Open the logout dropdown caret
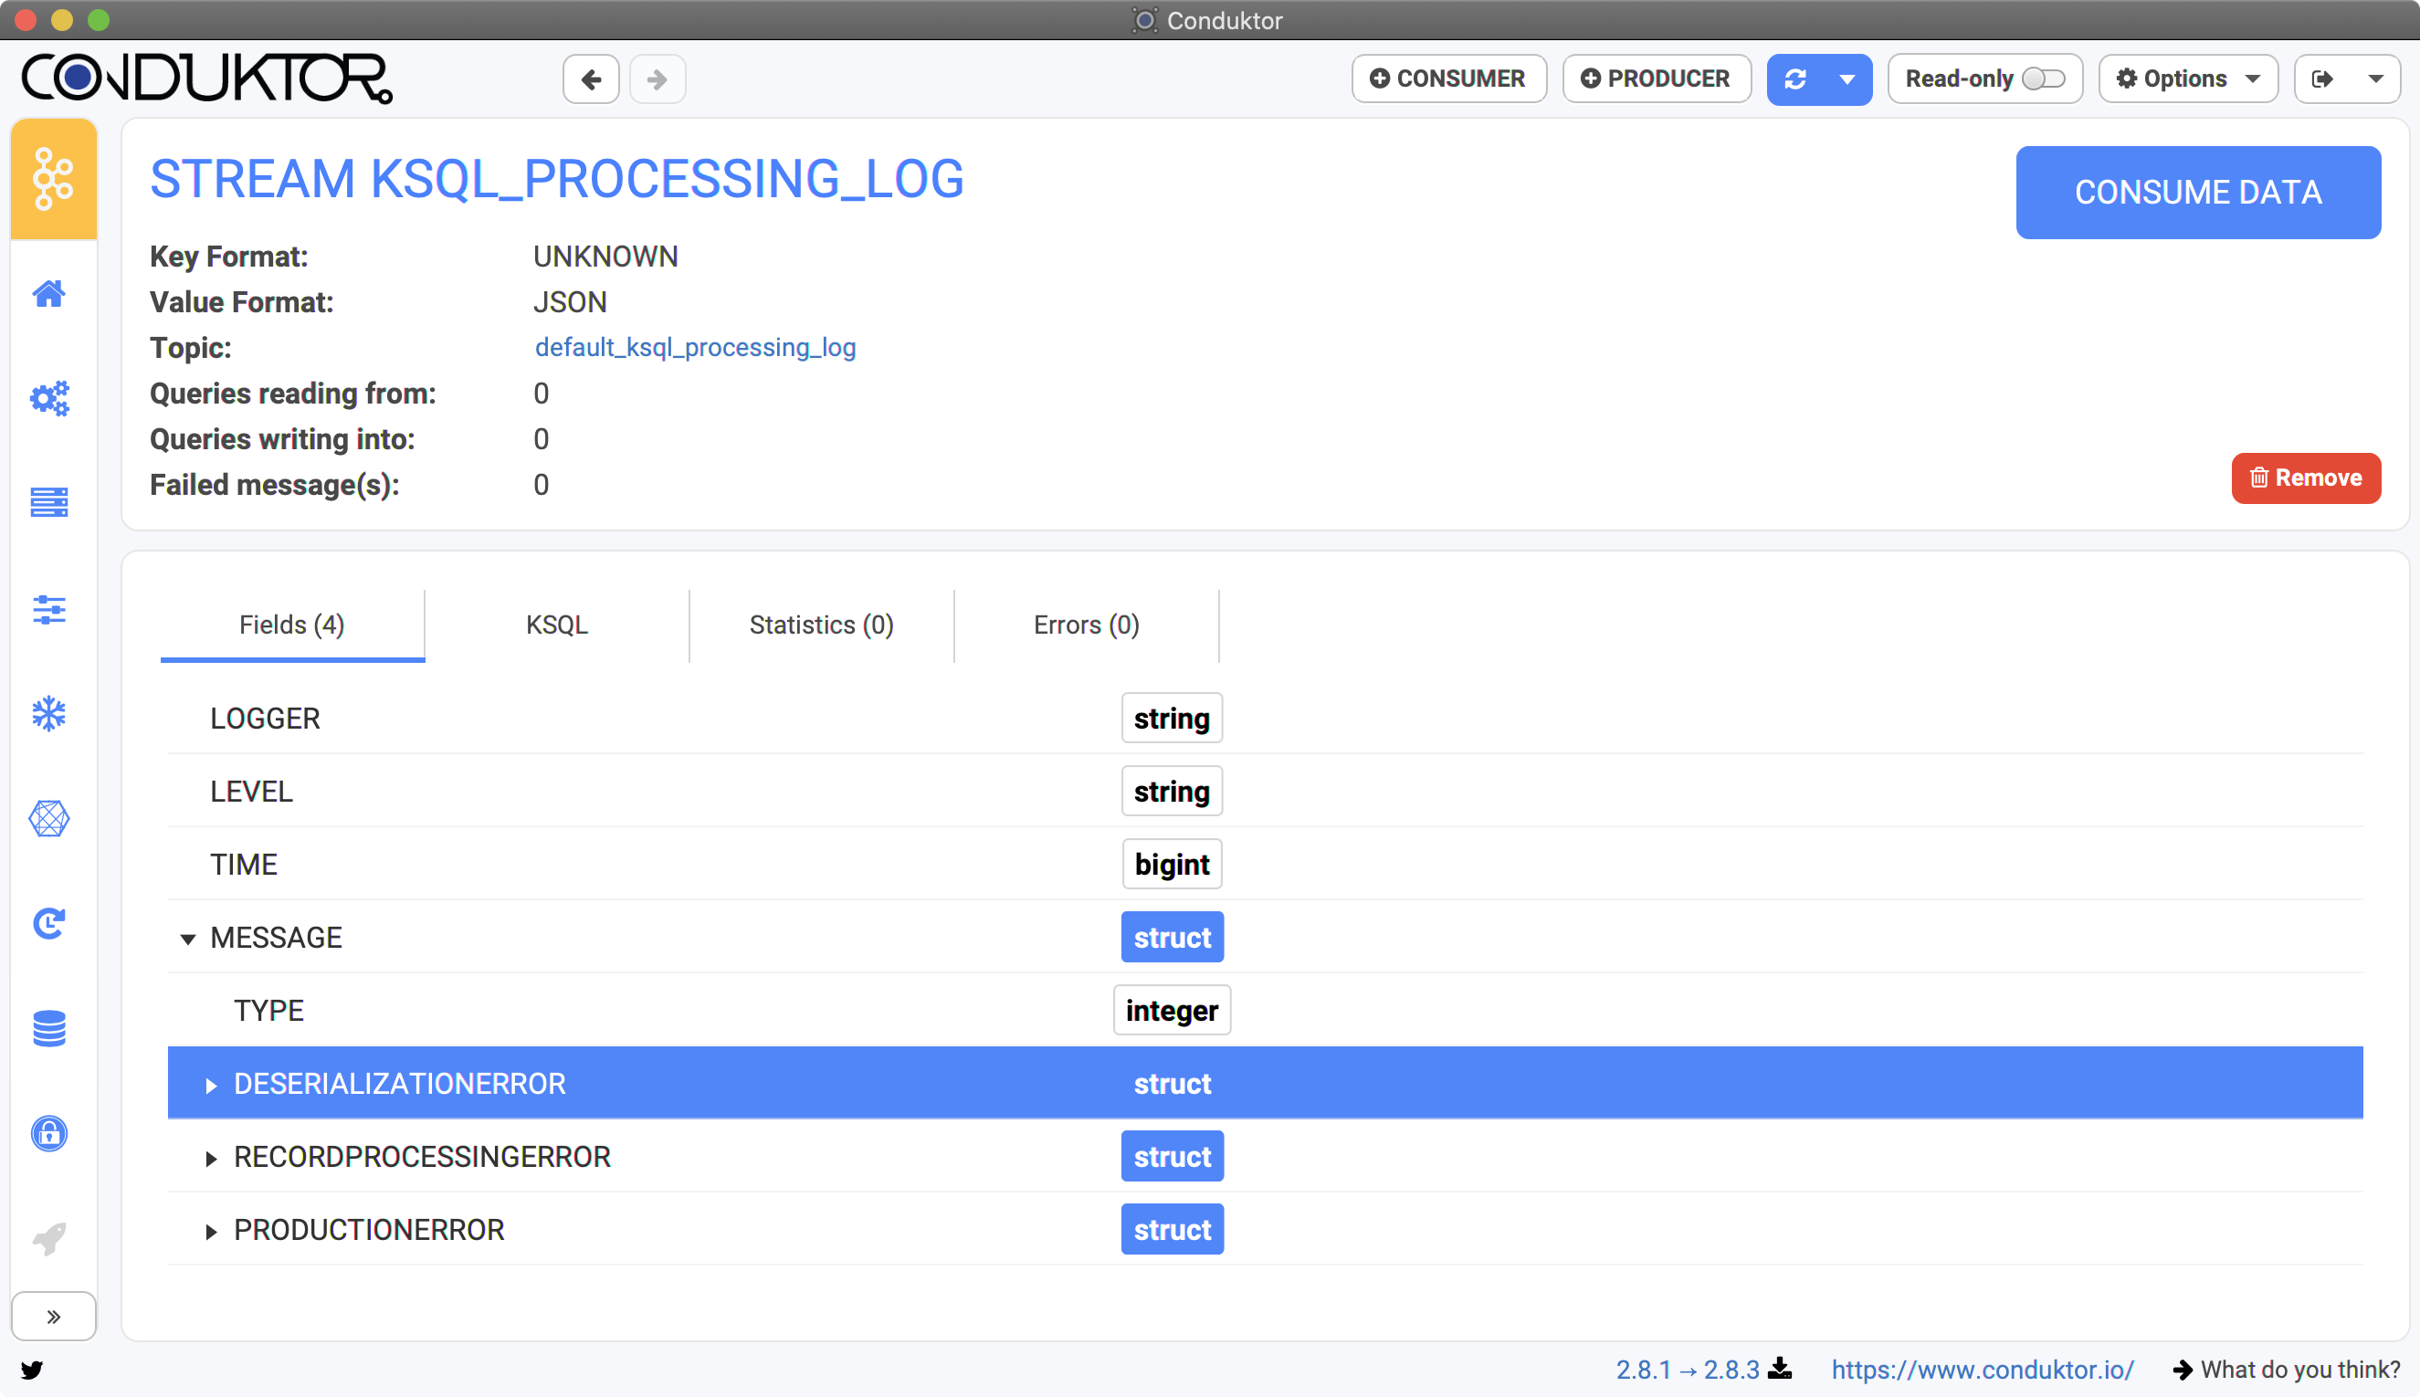Viewport: 2420px width, 1397px height. 2376,79
